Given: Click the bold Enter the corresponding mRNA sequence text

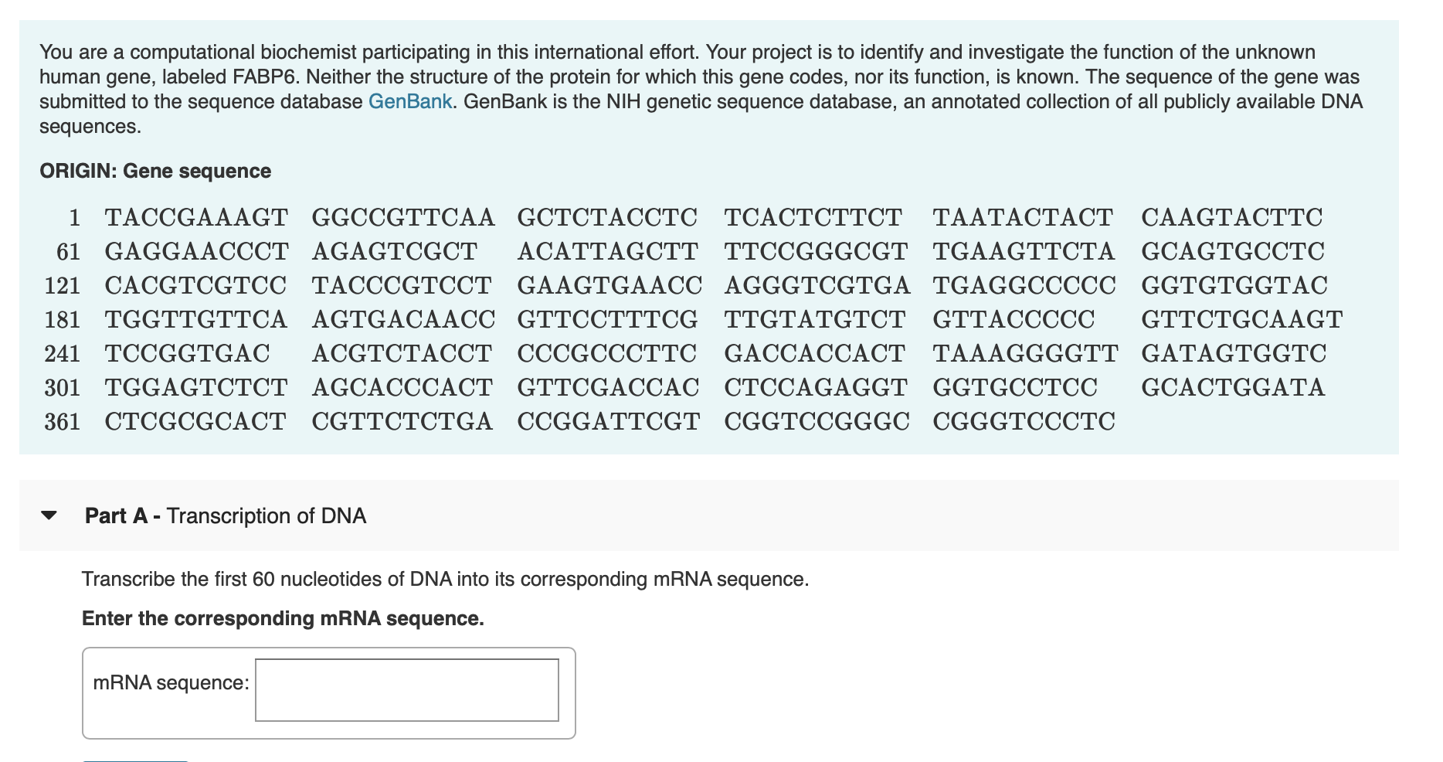Looking at the screenshot, I should pos(283,618).
